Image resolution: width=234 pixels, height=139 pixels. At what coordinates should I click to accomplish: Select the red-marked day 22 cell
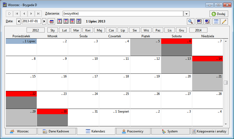click(x=21, y=100)
